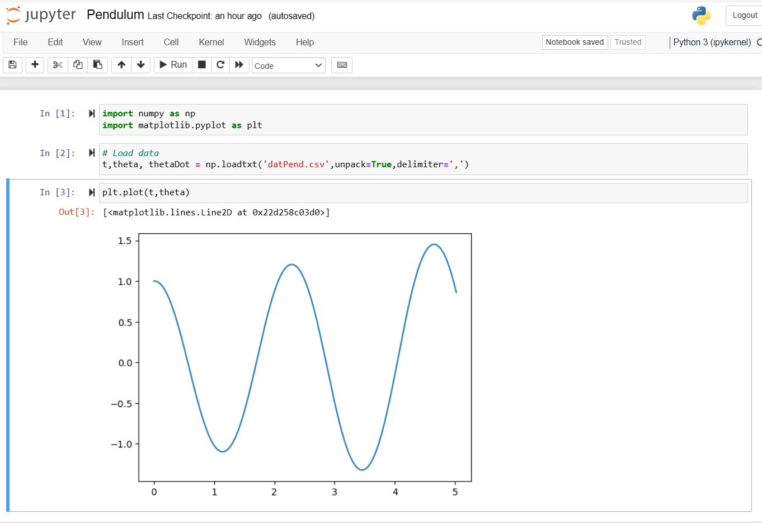Screen dimensions: 762x523
Task: Insert a new cell below using plus icon
Action: click(35, 65)
